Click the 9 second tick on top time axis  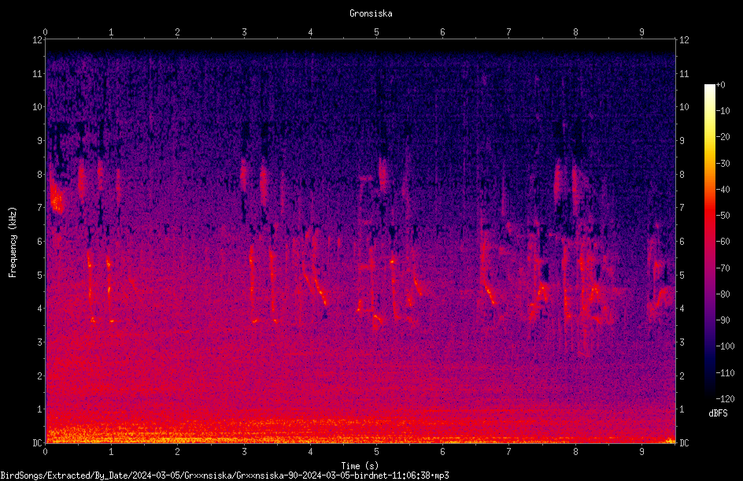click(x=641, y=31)
